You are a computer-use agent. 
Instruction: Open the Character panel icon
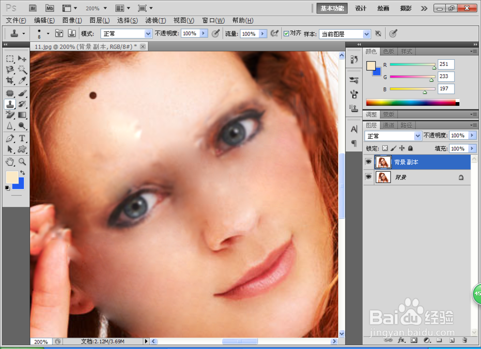(x=354, y=129)
